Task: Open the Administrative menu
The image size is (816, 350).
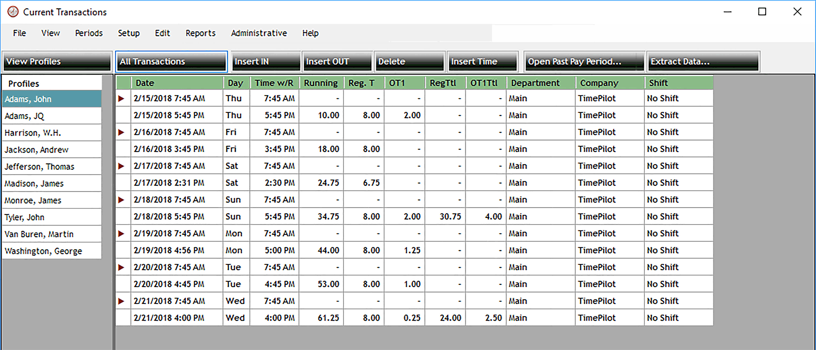Action: coord(258,33)
